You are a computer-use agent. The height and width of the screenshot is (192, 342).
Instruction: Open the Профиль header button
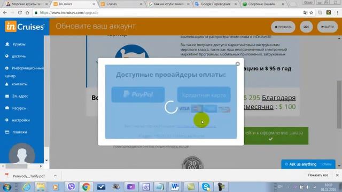[283, 27]
